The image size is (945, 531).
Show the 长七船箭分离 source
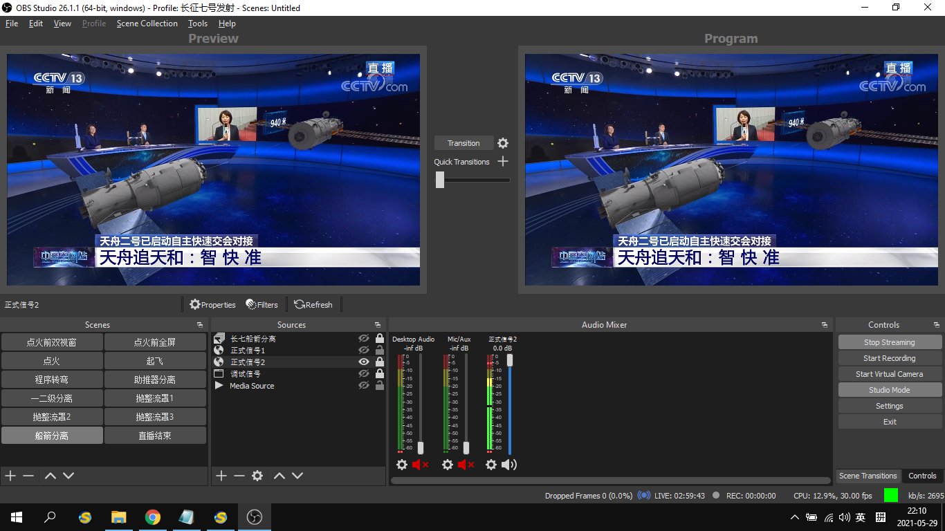coord(364,339)
